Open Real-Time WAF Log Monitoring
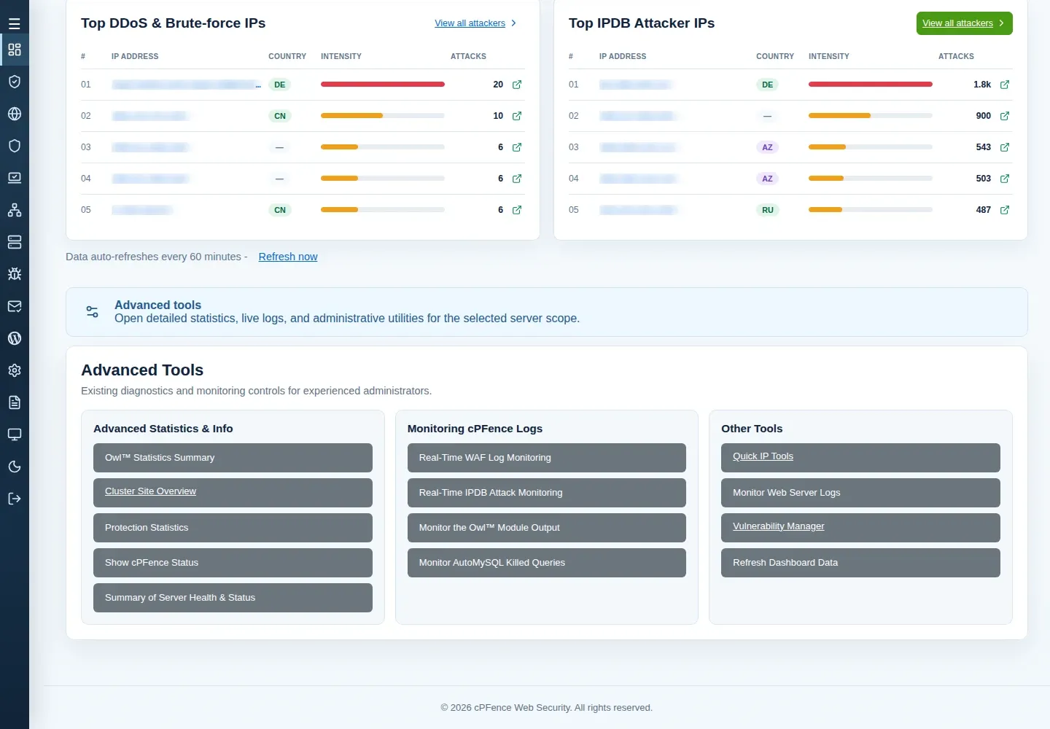 pos(547,458)
